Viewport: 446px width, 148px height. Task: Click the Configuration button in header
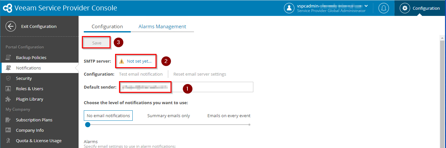point(420,8)
